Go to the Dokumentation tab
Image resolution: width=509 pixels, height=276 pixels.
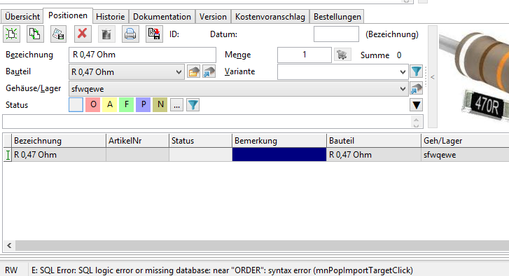[x=162, y=17]
